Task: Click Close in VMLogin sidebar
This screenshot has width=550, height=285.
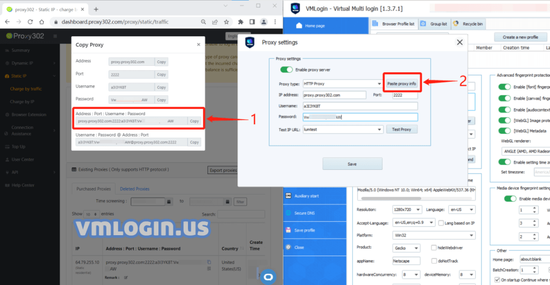Action: (315, 247)
